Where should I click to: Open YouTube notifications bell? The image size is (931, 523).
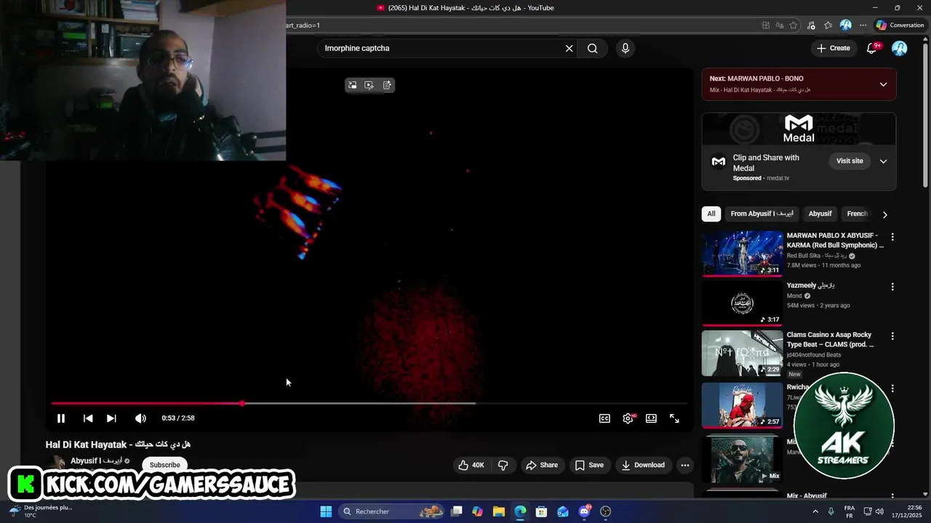coord(872,48)
